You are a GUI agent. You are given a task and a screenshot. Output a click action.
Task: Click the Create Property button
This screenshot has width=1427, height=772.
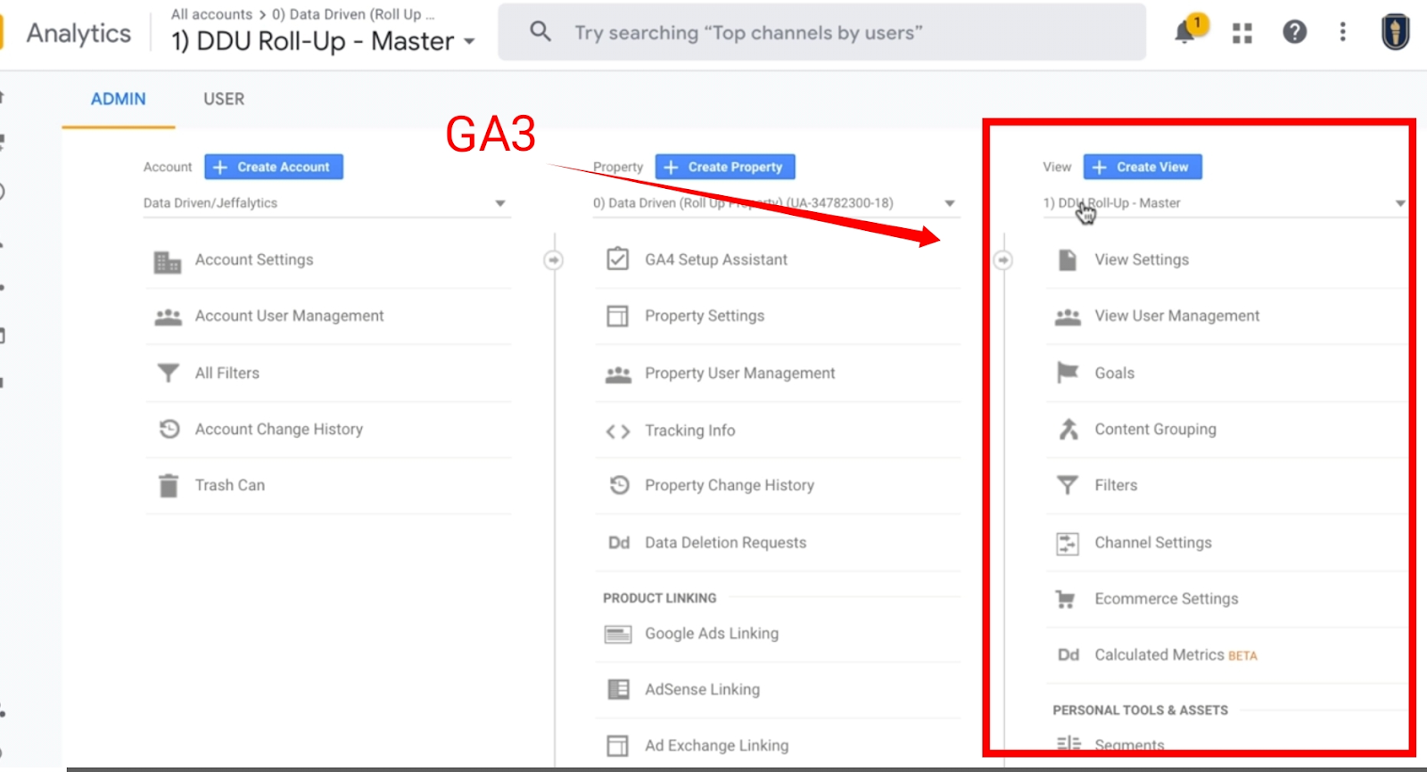(x=725, y=167)
